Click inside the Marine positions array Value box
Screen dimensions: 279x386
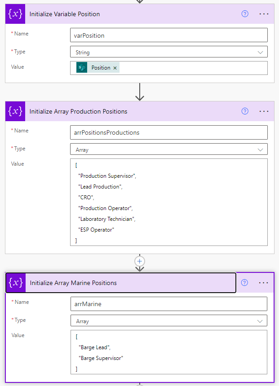coord(168,352)
